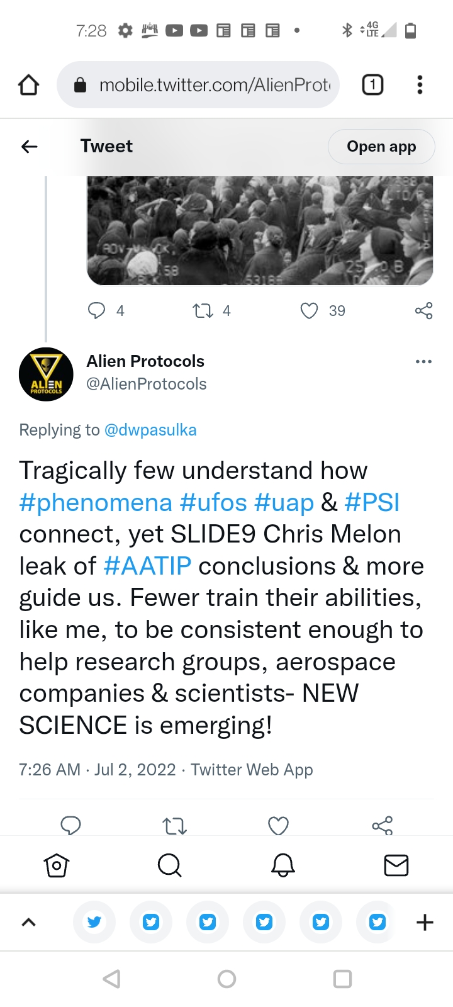Go back using the Tweet header arrow
The width and height of the screenshot is (453, 1007).
tap(30, 147)
